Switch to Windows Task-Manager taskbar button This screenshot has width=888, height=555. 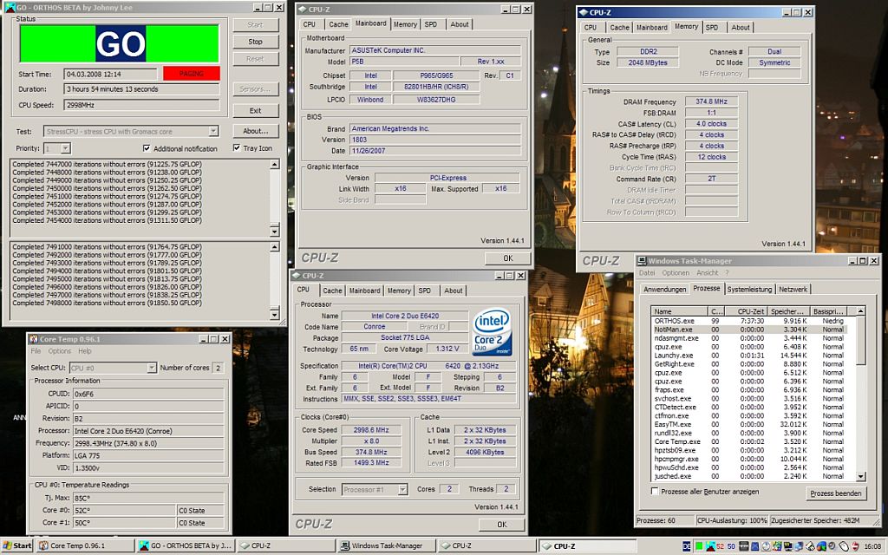tap(387, 546)
